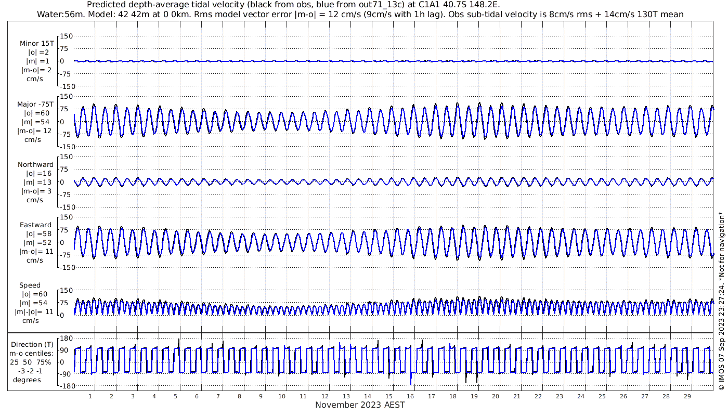This screenshot has height=416, width=728.
Task: Click the 'Minor 15T' panel label
Action: (x=36, y=44)
